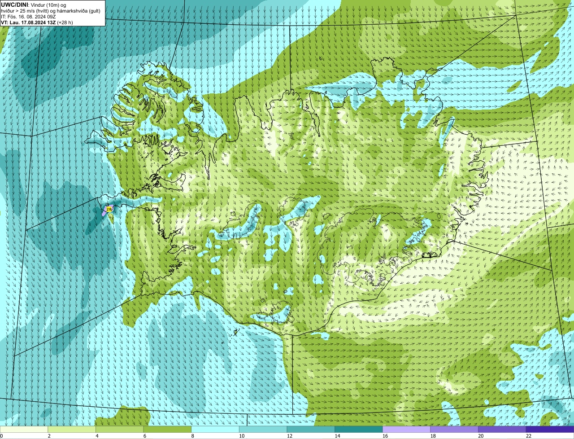
Task: Click the 'UWC/DINI: Vindur (10m) og' title text
Action: [x=34, y=4]
